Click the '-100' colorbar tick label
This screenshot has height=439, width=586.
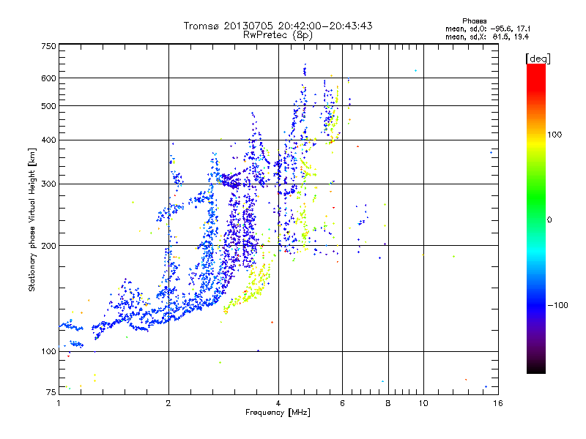coord(557,305)
